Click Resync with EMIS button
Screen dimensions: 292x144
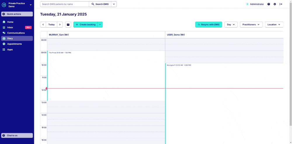click(x=208, y=25)
